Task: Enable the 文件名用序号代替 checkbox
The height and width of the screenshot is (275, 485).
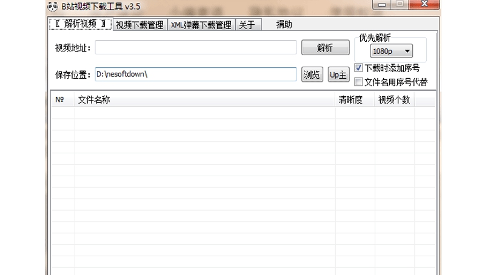Action: (x=358, y=82)
